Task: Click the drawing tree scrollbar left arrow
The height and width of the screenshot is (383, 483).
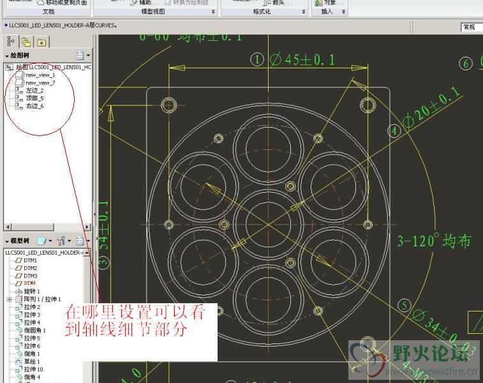Action: [x=8, y=227]
